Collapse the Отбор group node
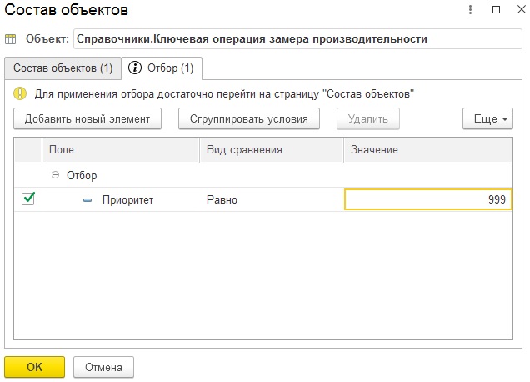530x382 pixels. (x=56, y=176)
